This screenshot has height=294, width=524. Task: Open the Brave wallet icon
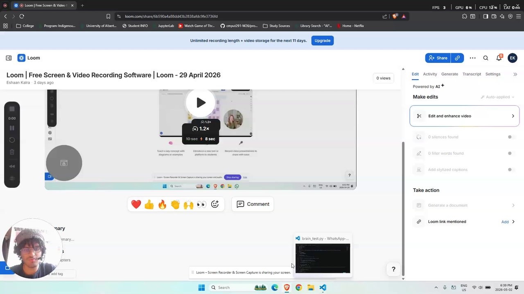tap(494, 16)
